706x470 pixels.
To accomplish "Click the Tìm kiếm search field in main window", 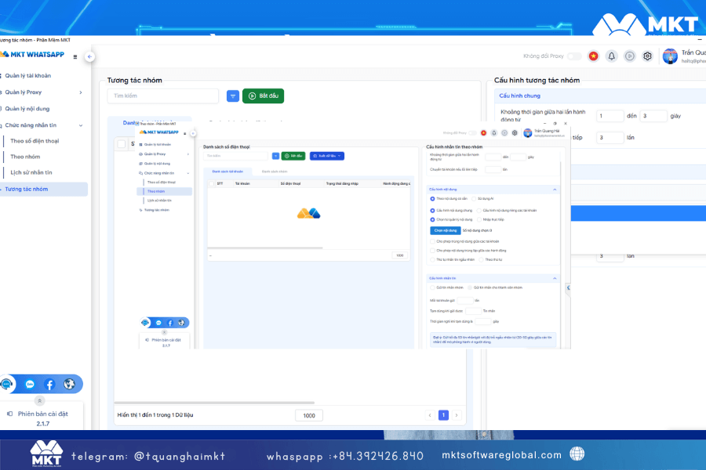I will tap(163, 96).
